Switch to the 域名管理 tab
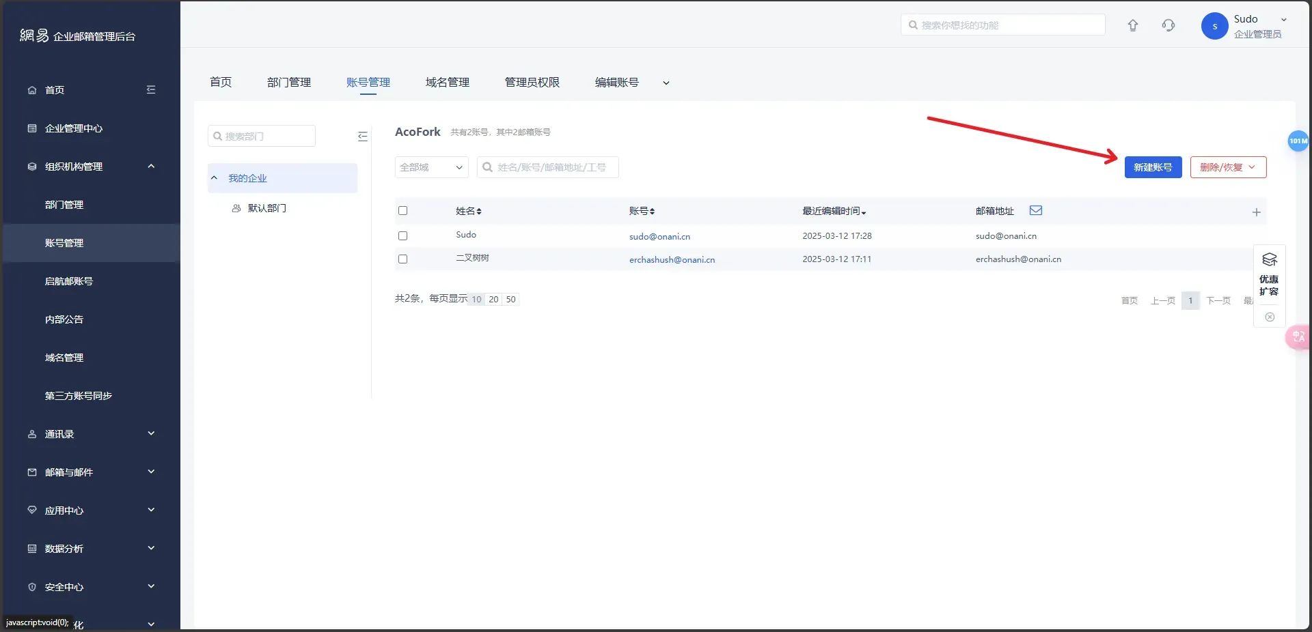This screenshot has width=1312, height=632. (x=447, y=83)
